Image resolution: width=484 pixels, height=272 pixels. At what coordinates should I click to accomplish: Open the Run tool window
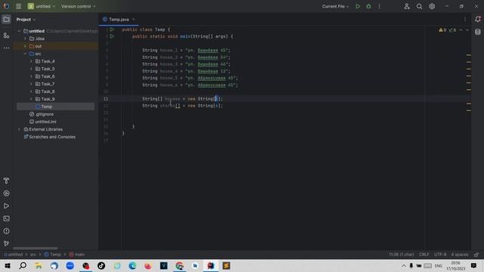6,206
